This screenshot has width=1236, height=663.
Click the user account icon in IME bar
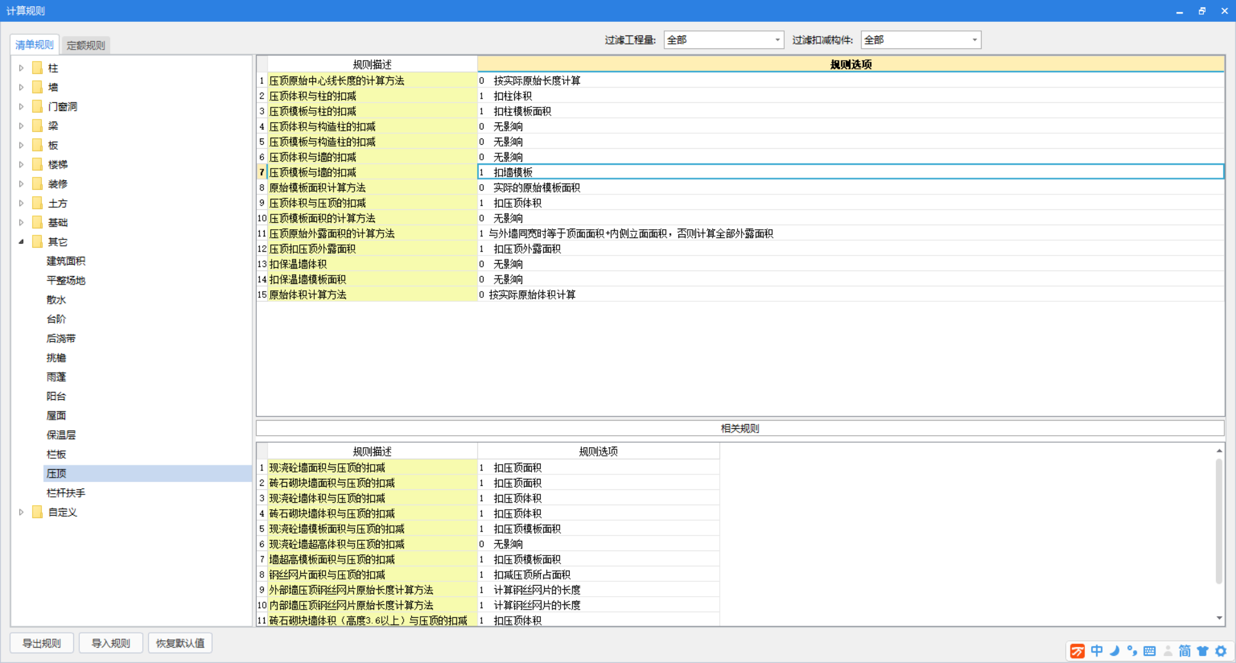tap(1168, 651)
